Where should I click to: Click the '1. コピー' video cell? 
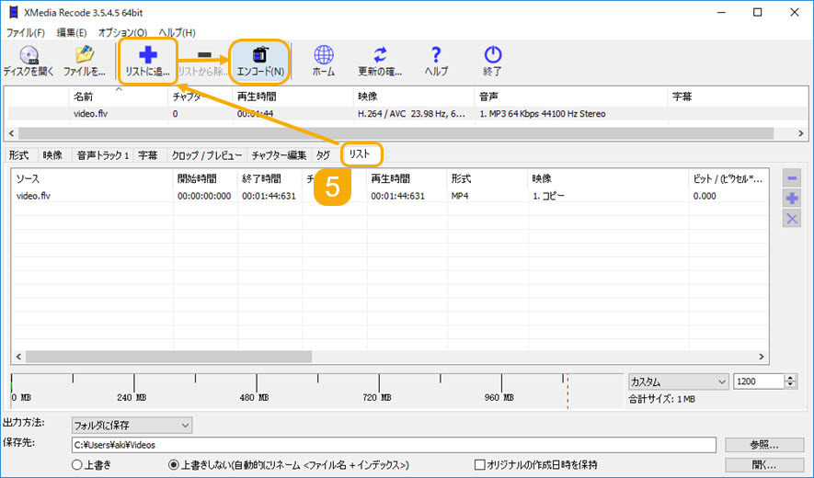click(549, 196)
